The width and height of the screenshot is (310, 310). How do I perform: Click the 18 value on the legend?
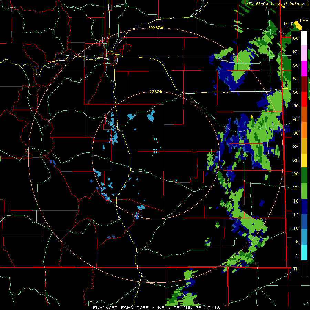296,201
